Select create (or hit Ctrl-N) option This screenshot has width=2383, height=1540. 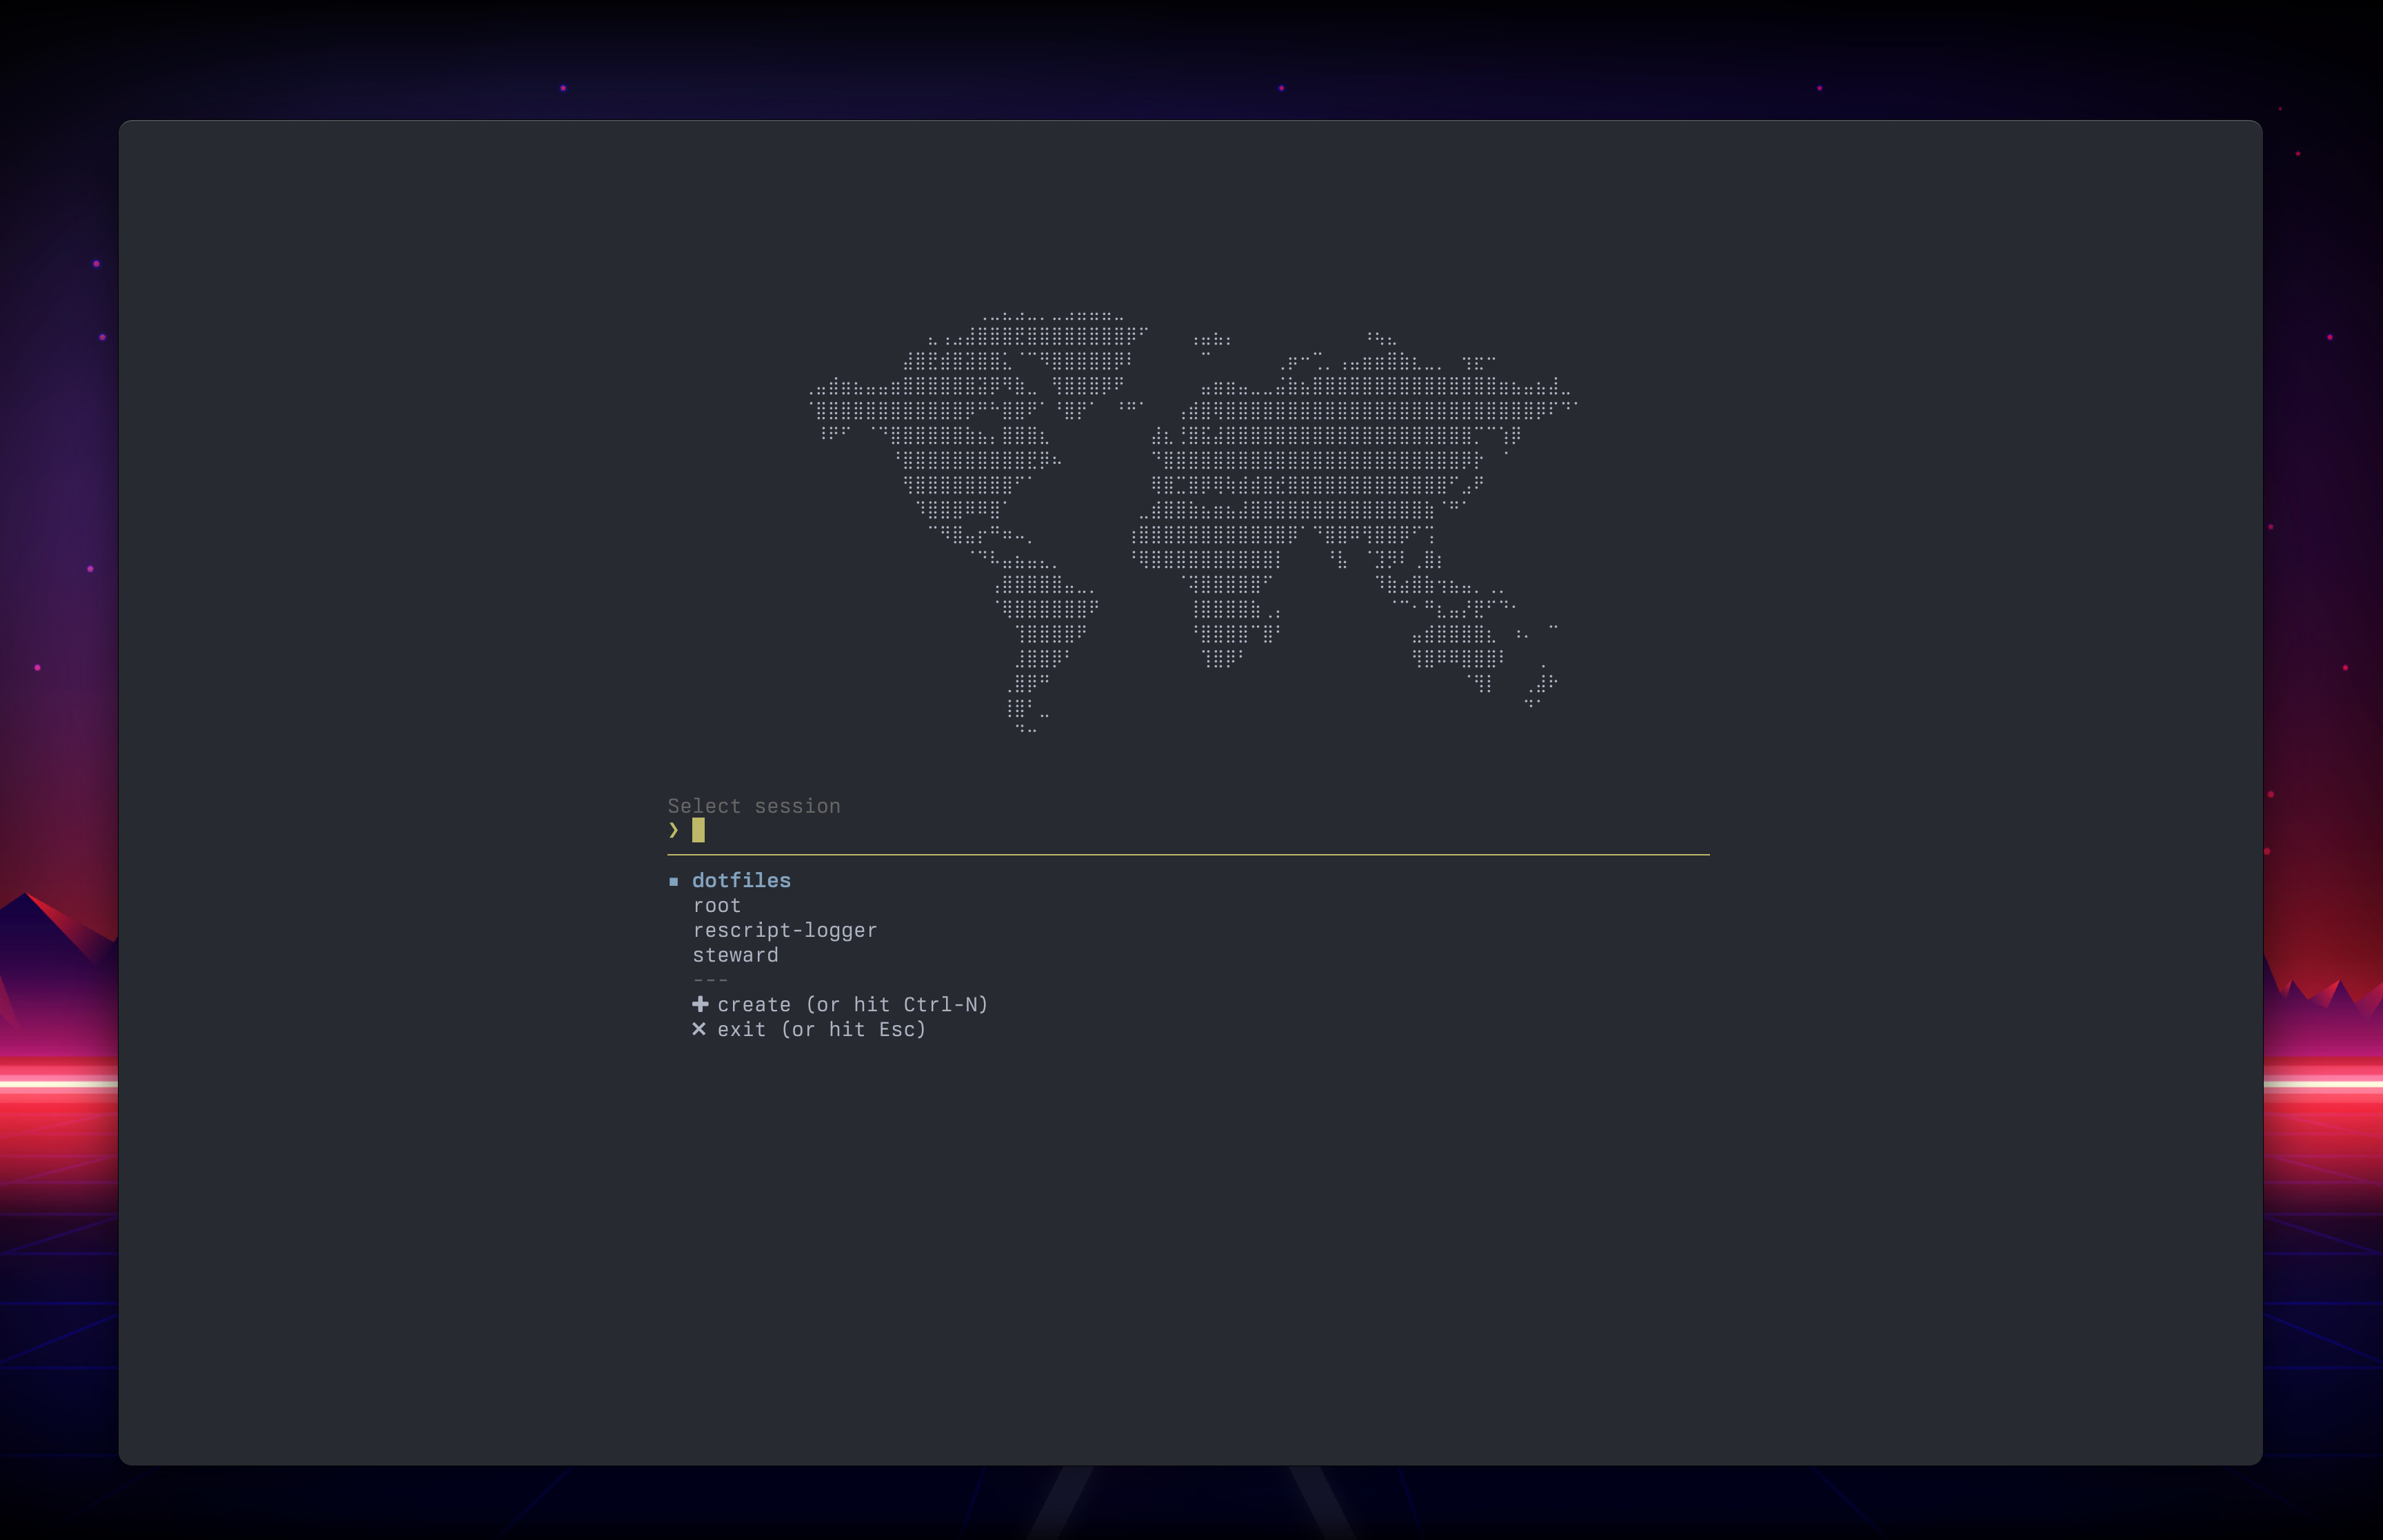(852, 1005)
